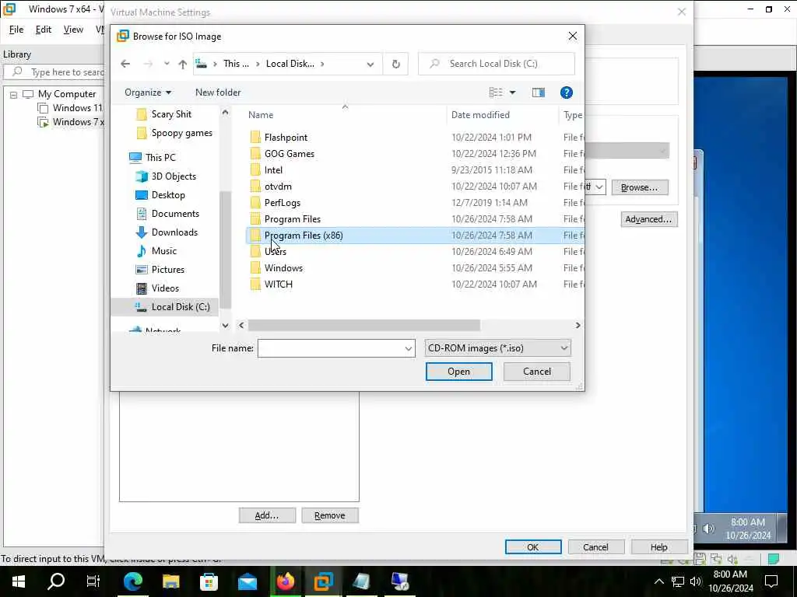Click OK in Virtual Machine Settings
Screen dimensions: 797x597
click(532, 547)
